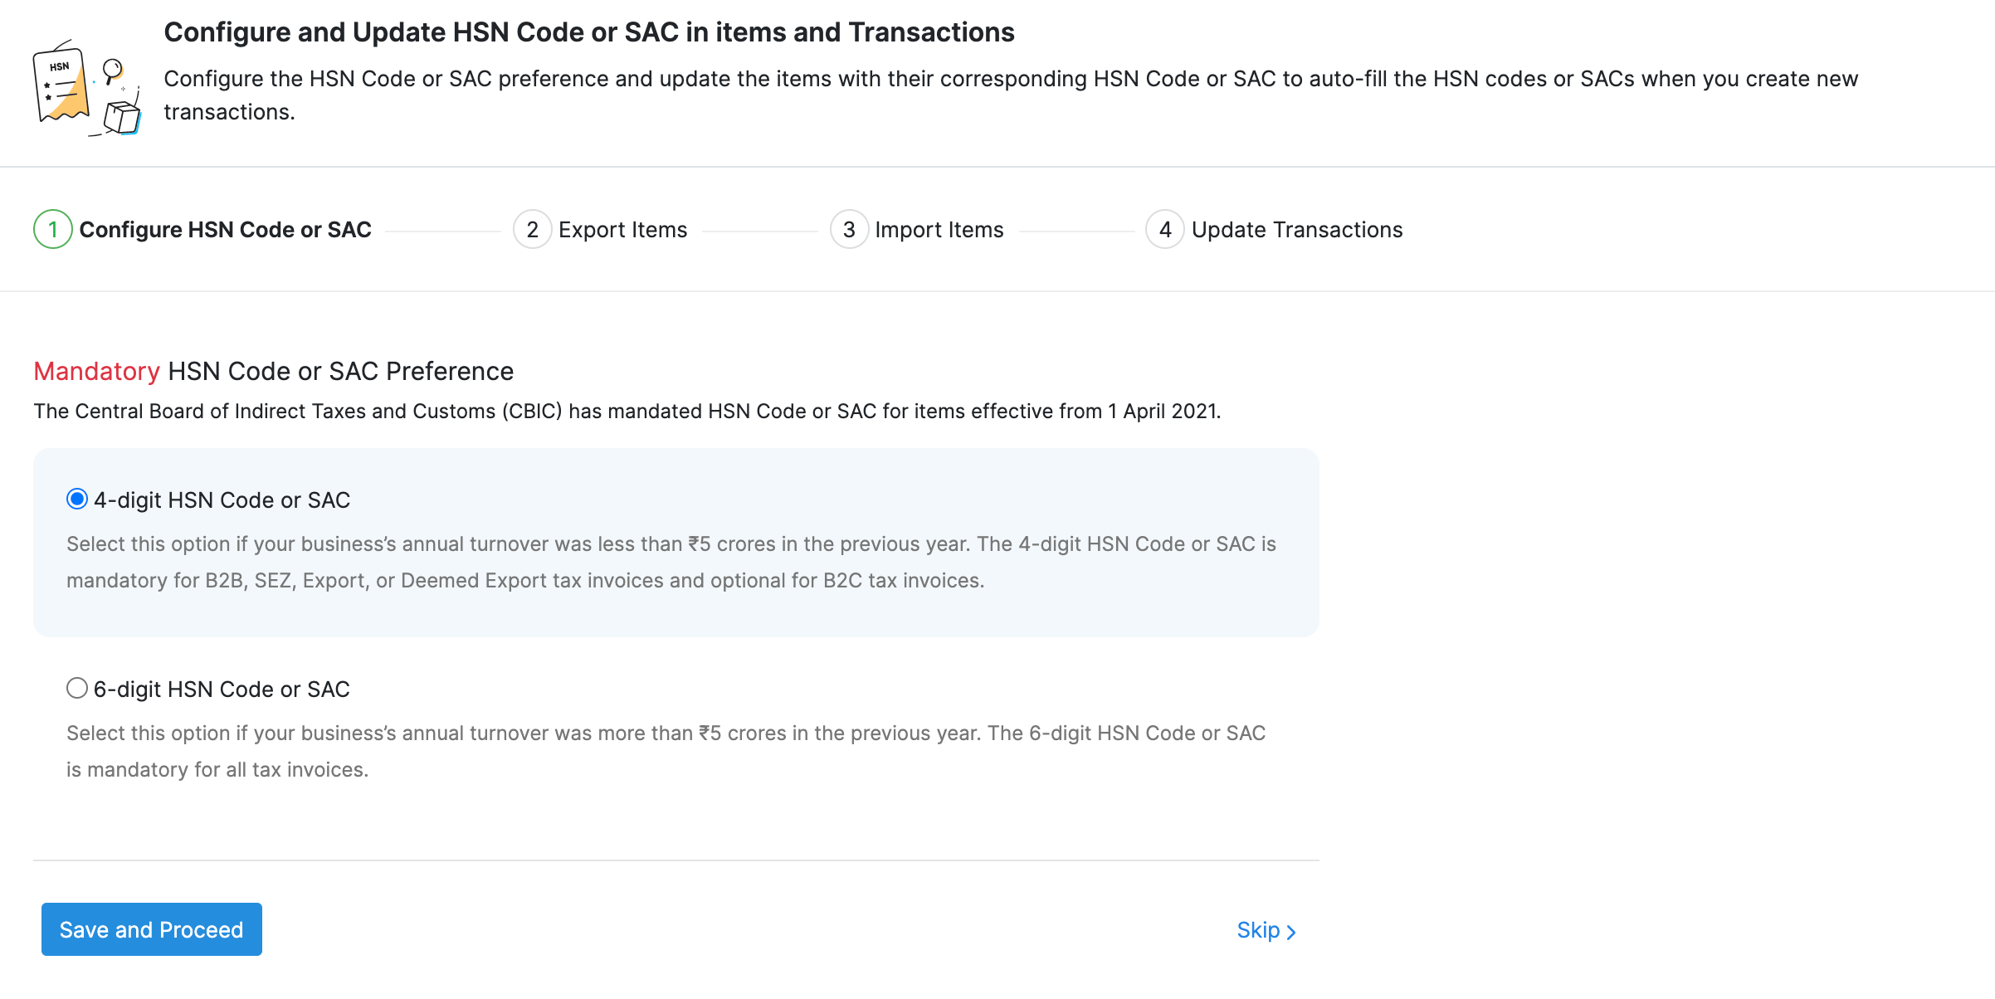Click the step 3 circle indicator
The width and height of the screenshot is (1995, 999).
pos(848,229)
